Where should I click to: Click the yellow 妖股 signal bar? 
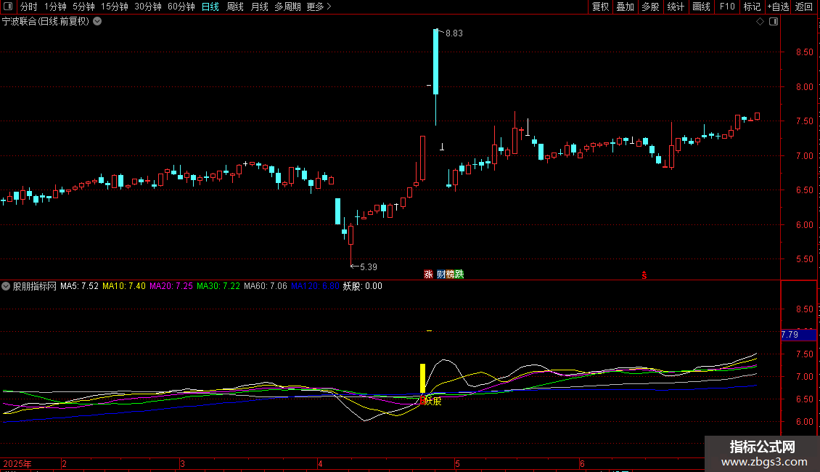(x=422, y=379)
